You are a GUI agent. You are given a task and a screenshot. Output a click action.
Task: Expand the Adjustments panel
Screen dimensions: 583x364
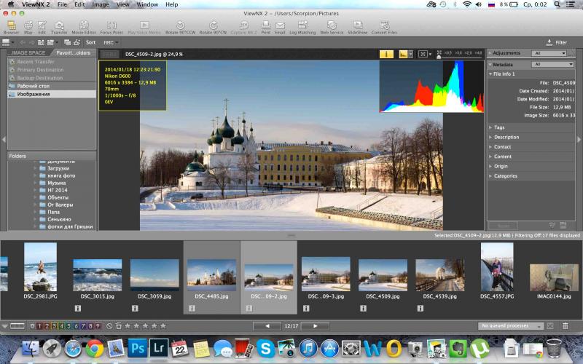(x=490, y=53)
